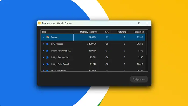Viewport: 188px width, 106px height.
Task: Click CPU value 5.5
Action: pos(107,37)
